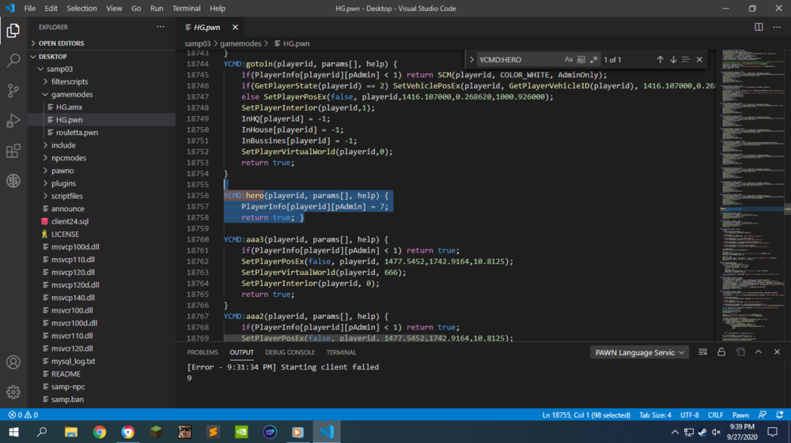Switch to the DEBUG CONSOLE tab
Viewport: 791px width, 443px height.
click(290, 352)
